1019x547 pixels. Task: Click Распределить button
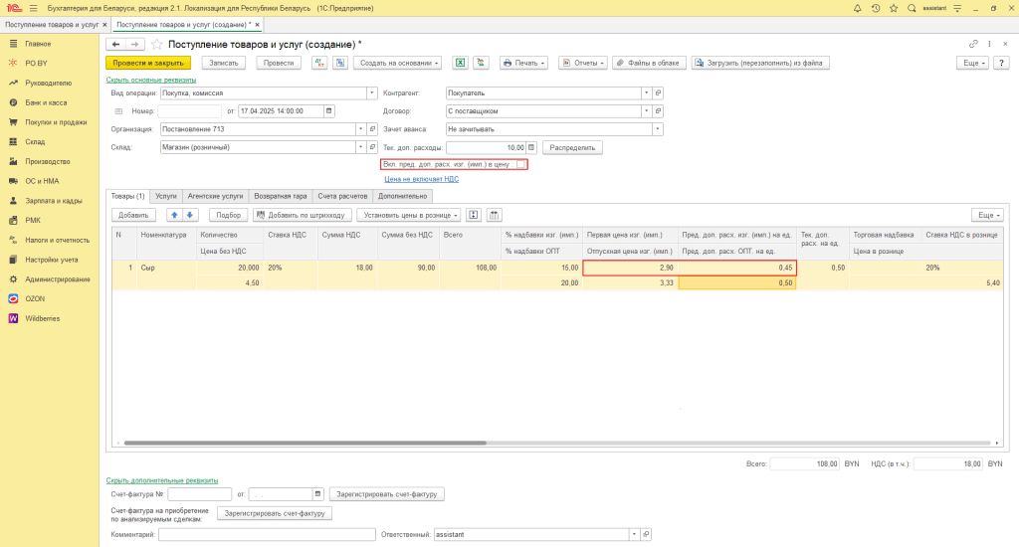572,147
